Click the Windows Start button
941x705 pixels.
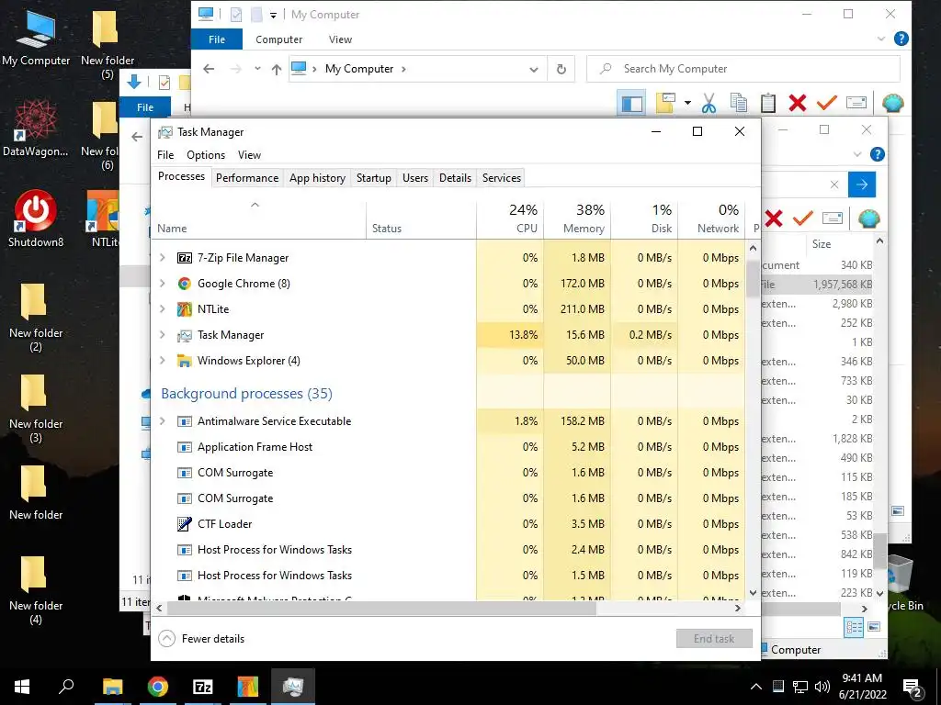22,687
